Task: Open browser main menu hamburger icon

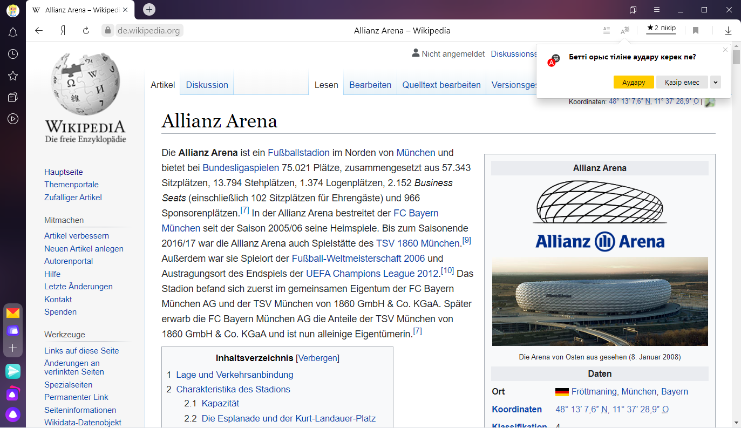Action: tap(657, 10)
